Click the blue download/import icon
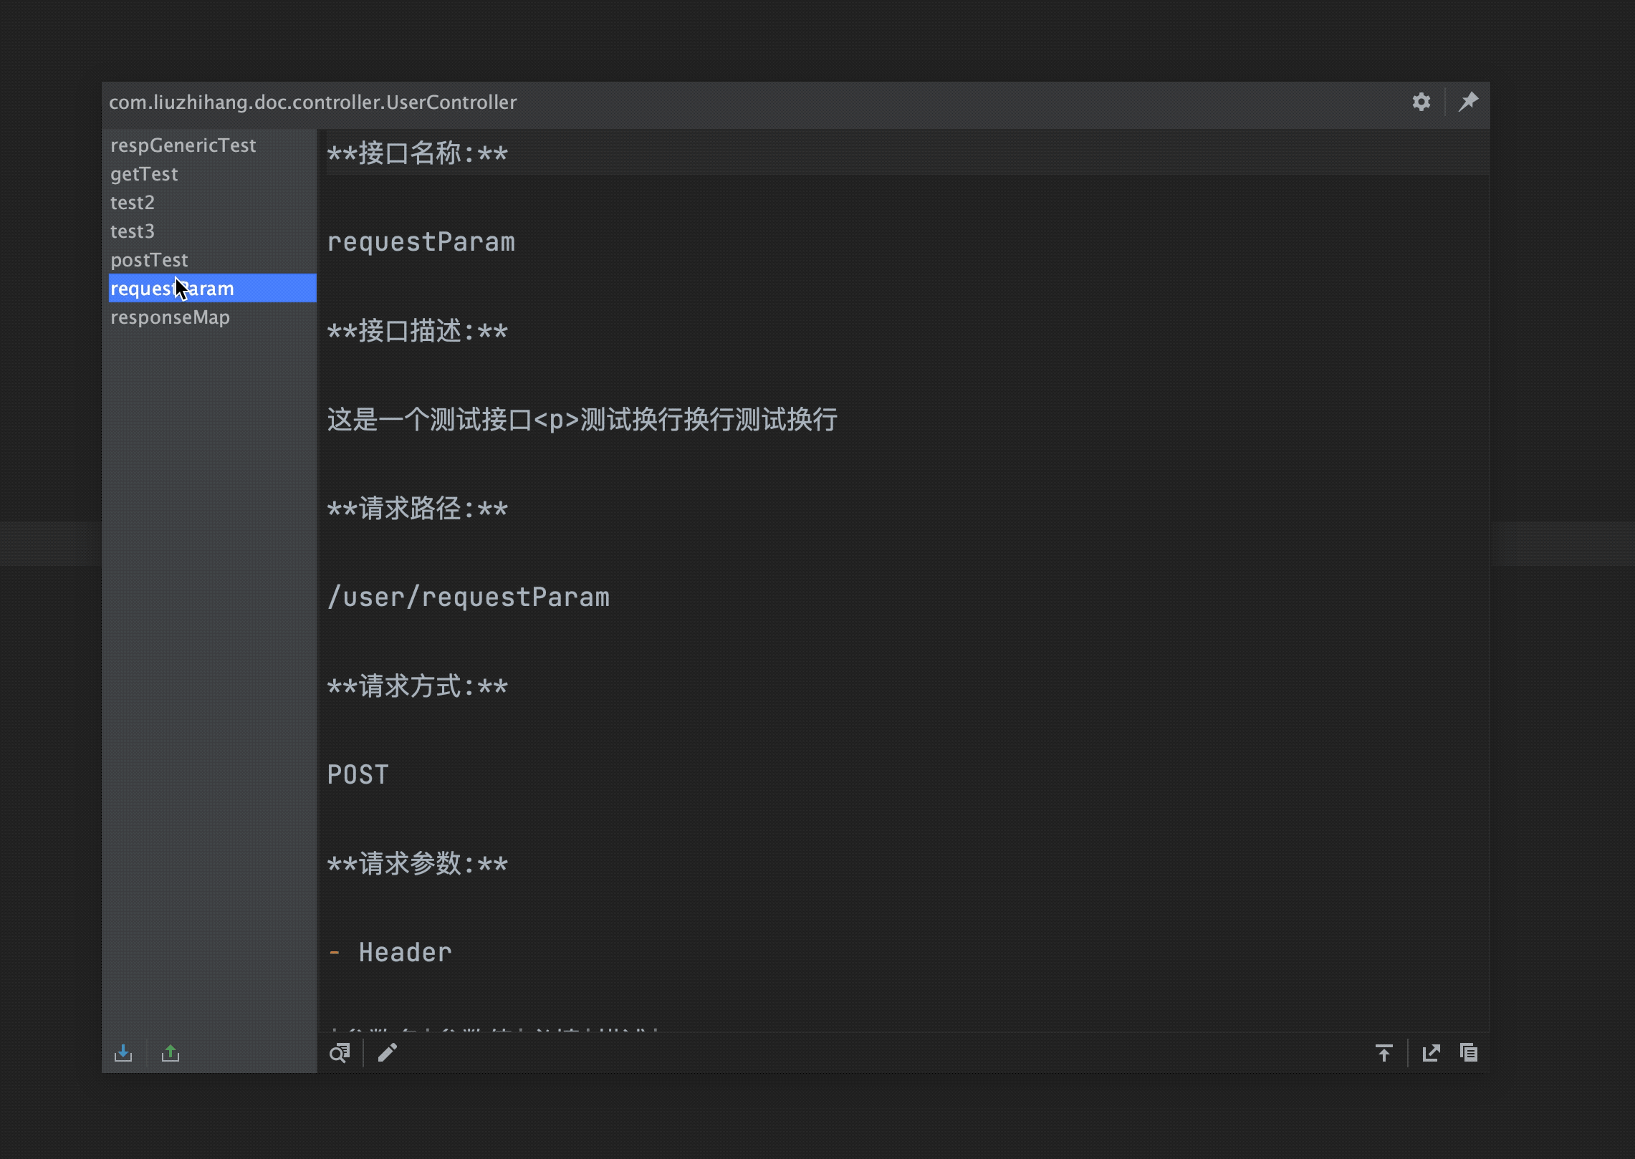Image resolution: width=1635 pixels, height=1159 pixels. pyautogui.click(x=123, y=1052)
